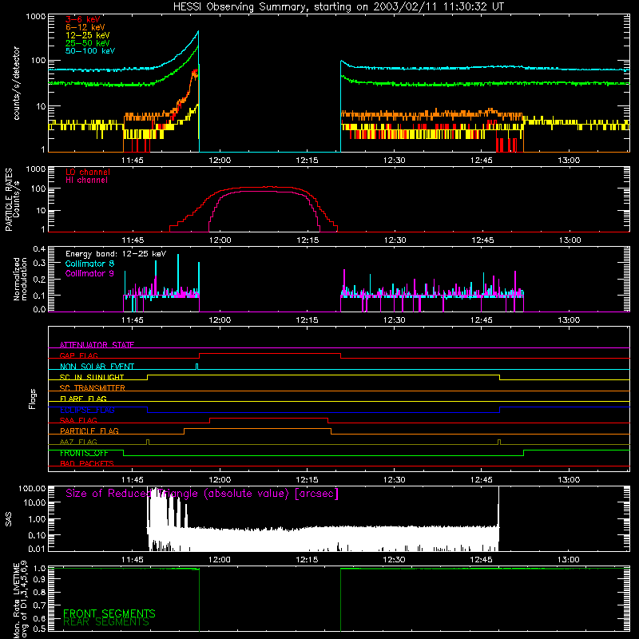639x639 pixels.
Task: Click the 'FRONT SEGMENTS' legend label
Action: coord(109,613)
